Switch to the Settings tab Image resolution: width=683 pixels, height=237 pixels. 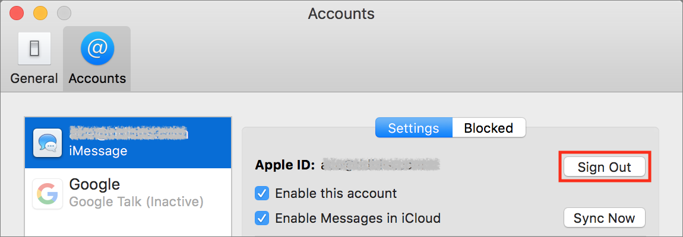point(413,128)
